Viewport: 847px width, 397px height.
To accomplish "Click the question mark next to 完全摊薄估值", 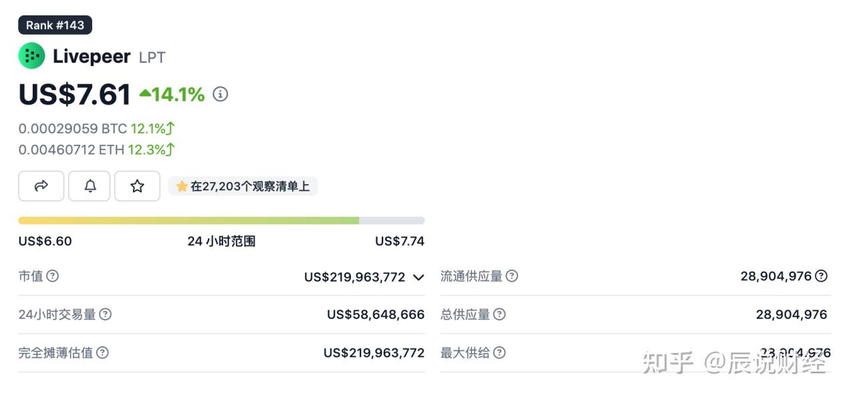I will point(102,352).
